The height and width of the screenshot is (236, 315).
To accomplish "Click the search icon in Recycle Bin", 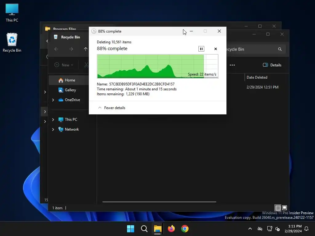I will (280, 49).
